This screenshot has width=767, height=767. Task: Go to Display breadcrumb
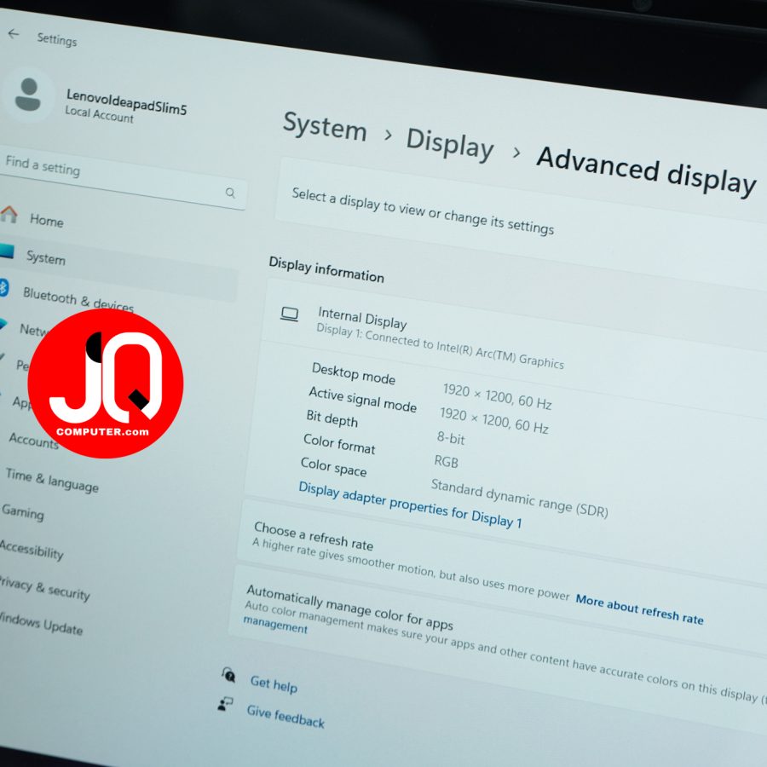click(449, 144)
